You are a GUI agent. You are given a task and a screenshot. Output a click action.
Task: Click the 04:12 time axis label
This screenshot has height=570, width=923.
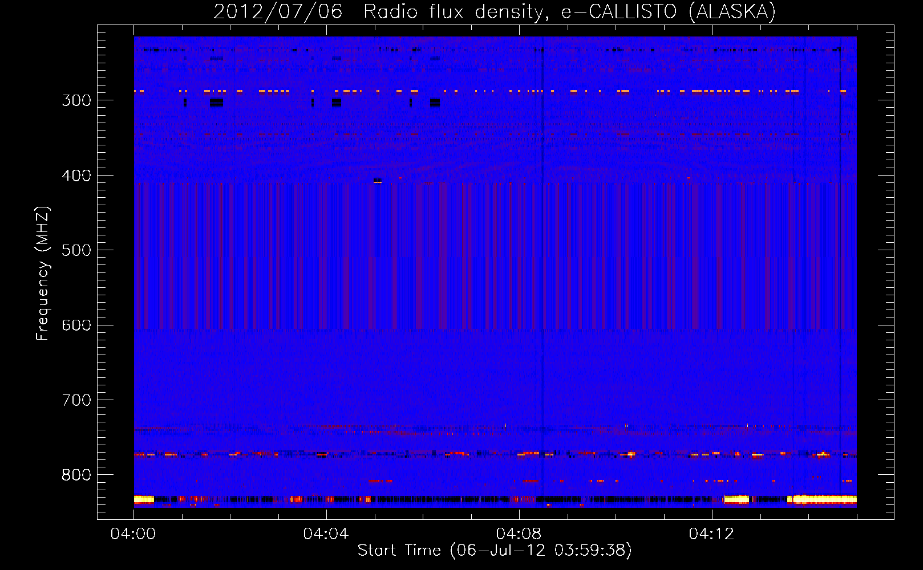(x=711, y=534)
